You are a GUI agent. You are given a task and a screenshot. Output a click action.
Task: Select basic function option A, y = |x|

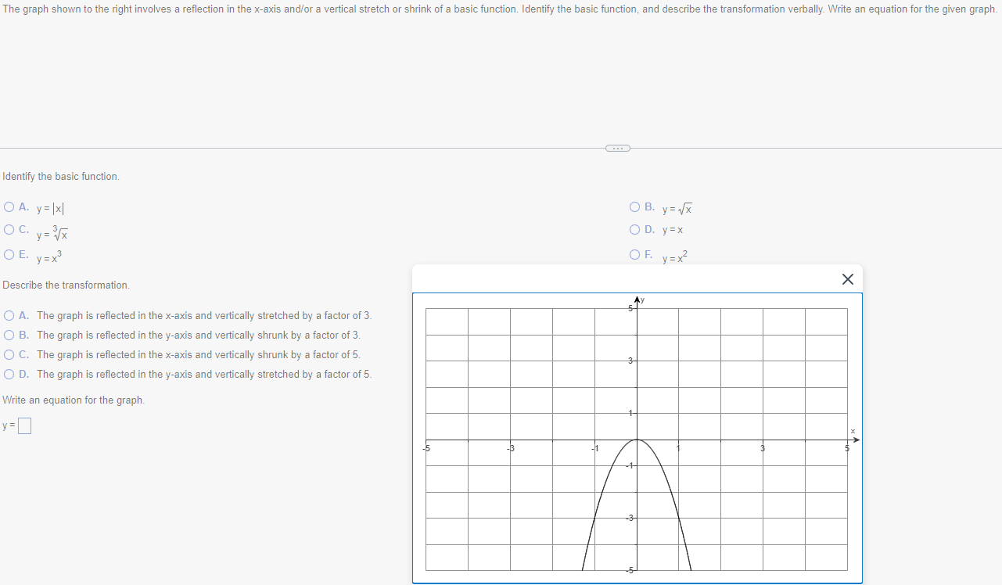[x=9, y=206]
